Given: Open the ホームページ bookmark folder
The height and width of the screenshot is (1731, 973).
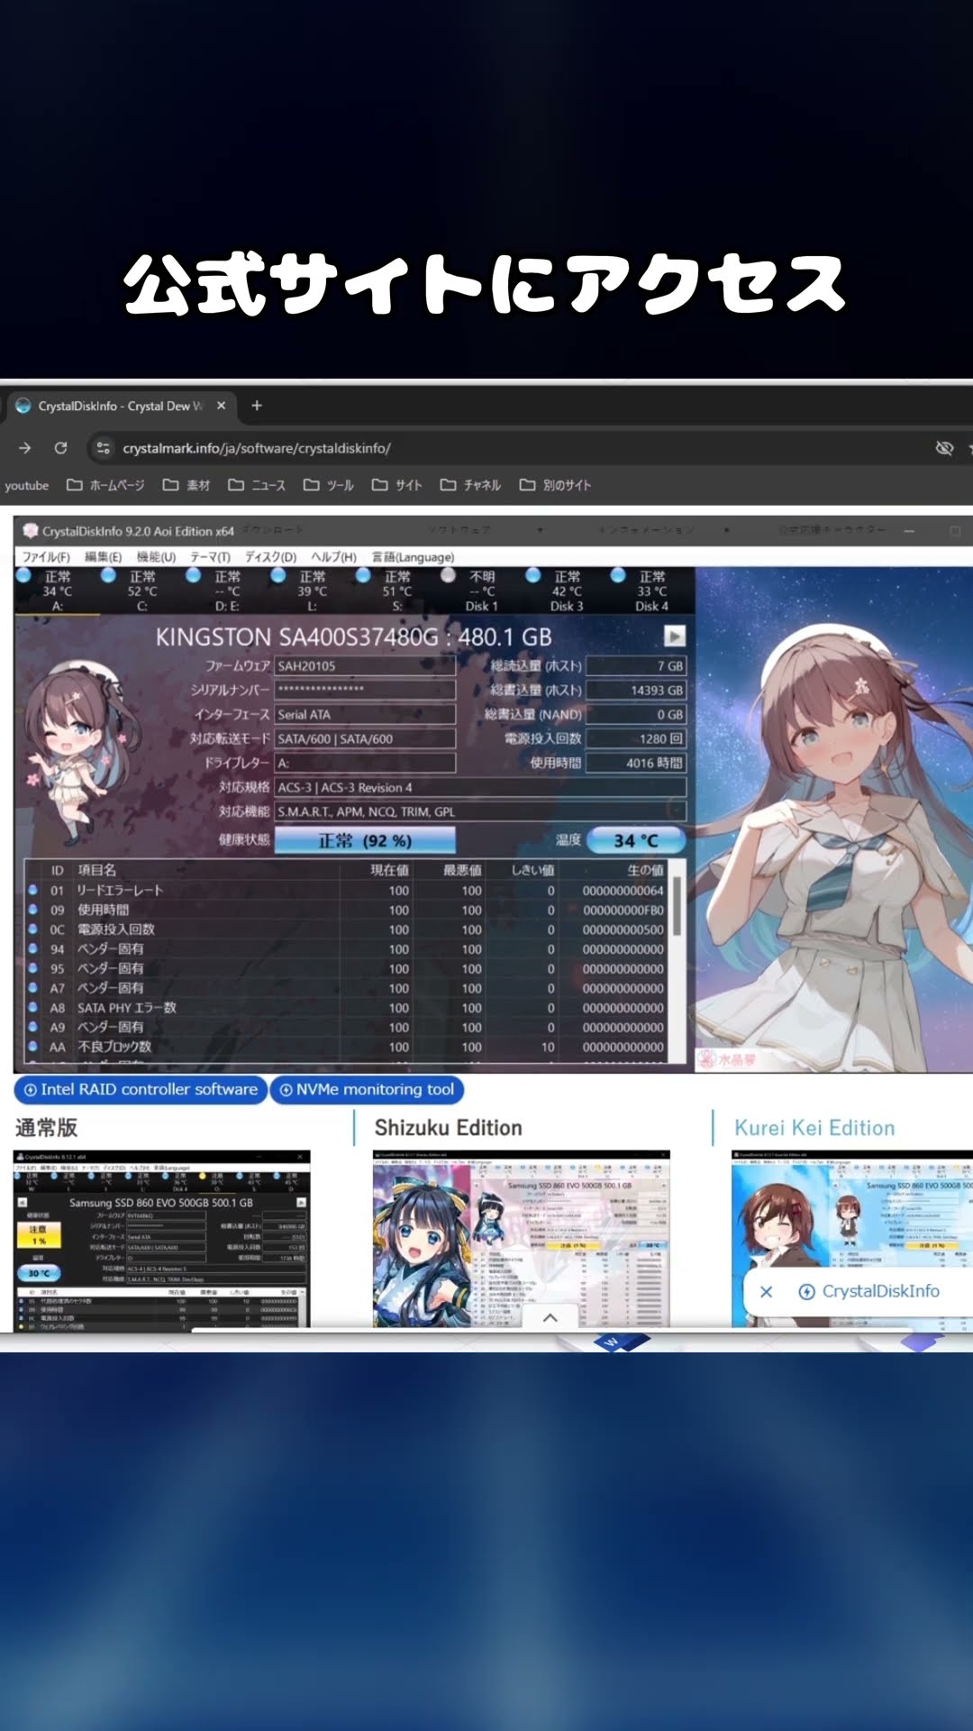Looking at the screenshot, I should pyautogui.click(x=105, y=485).
